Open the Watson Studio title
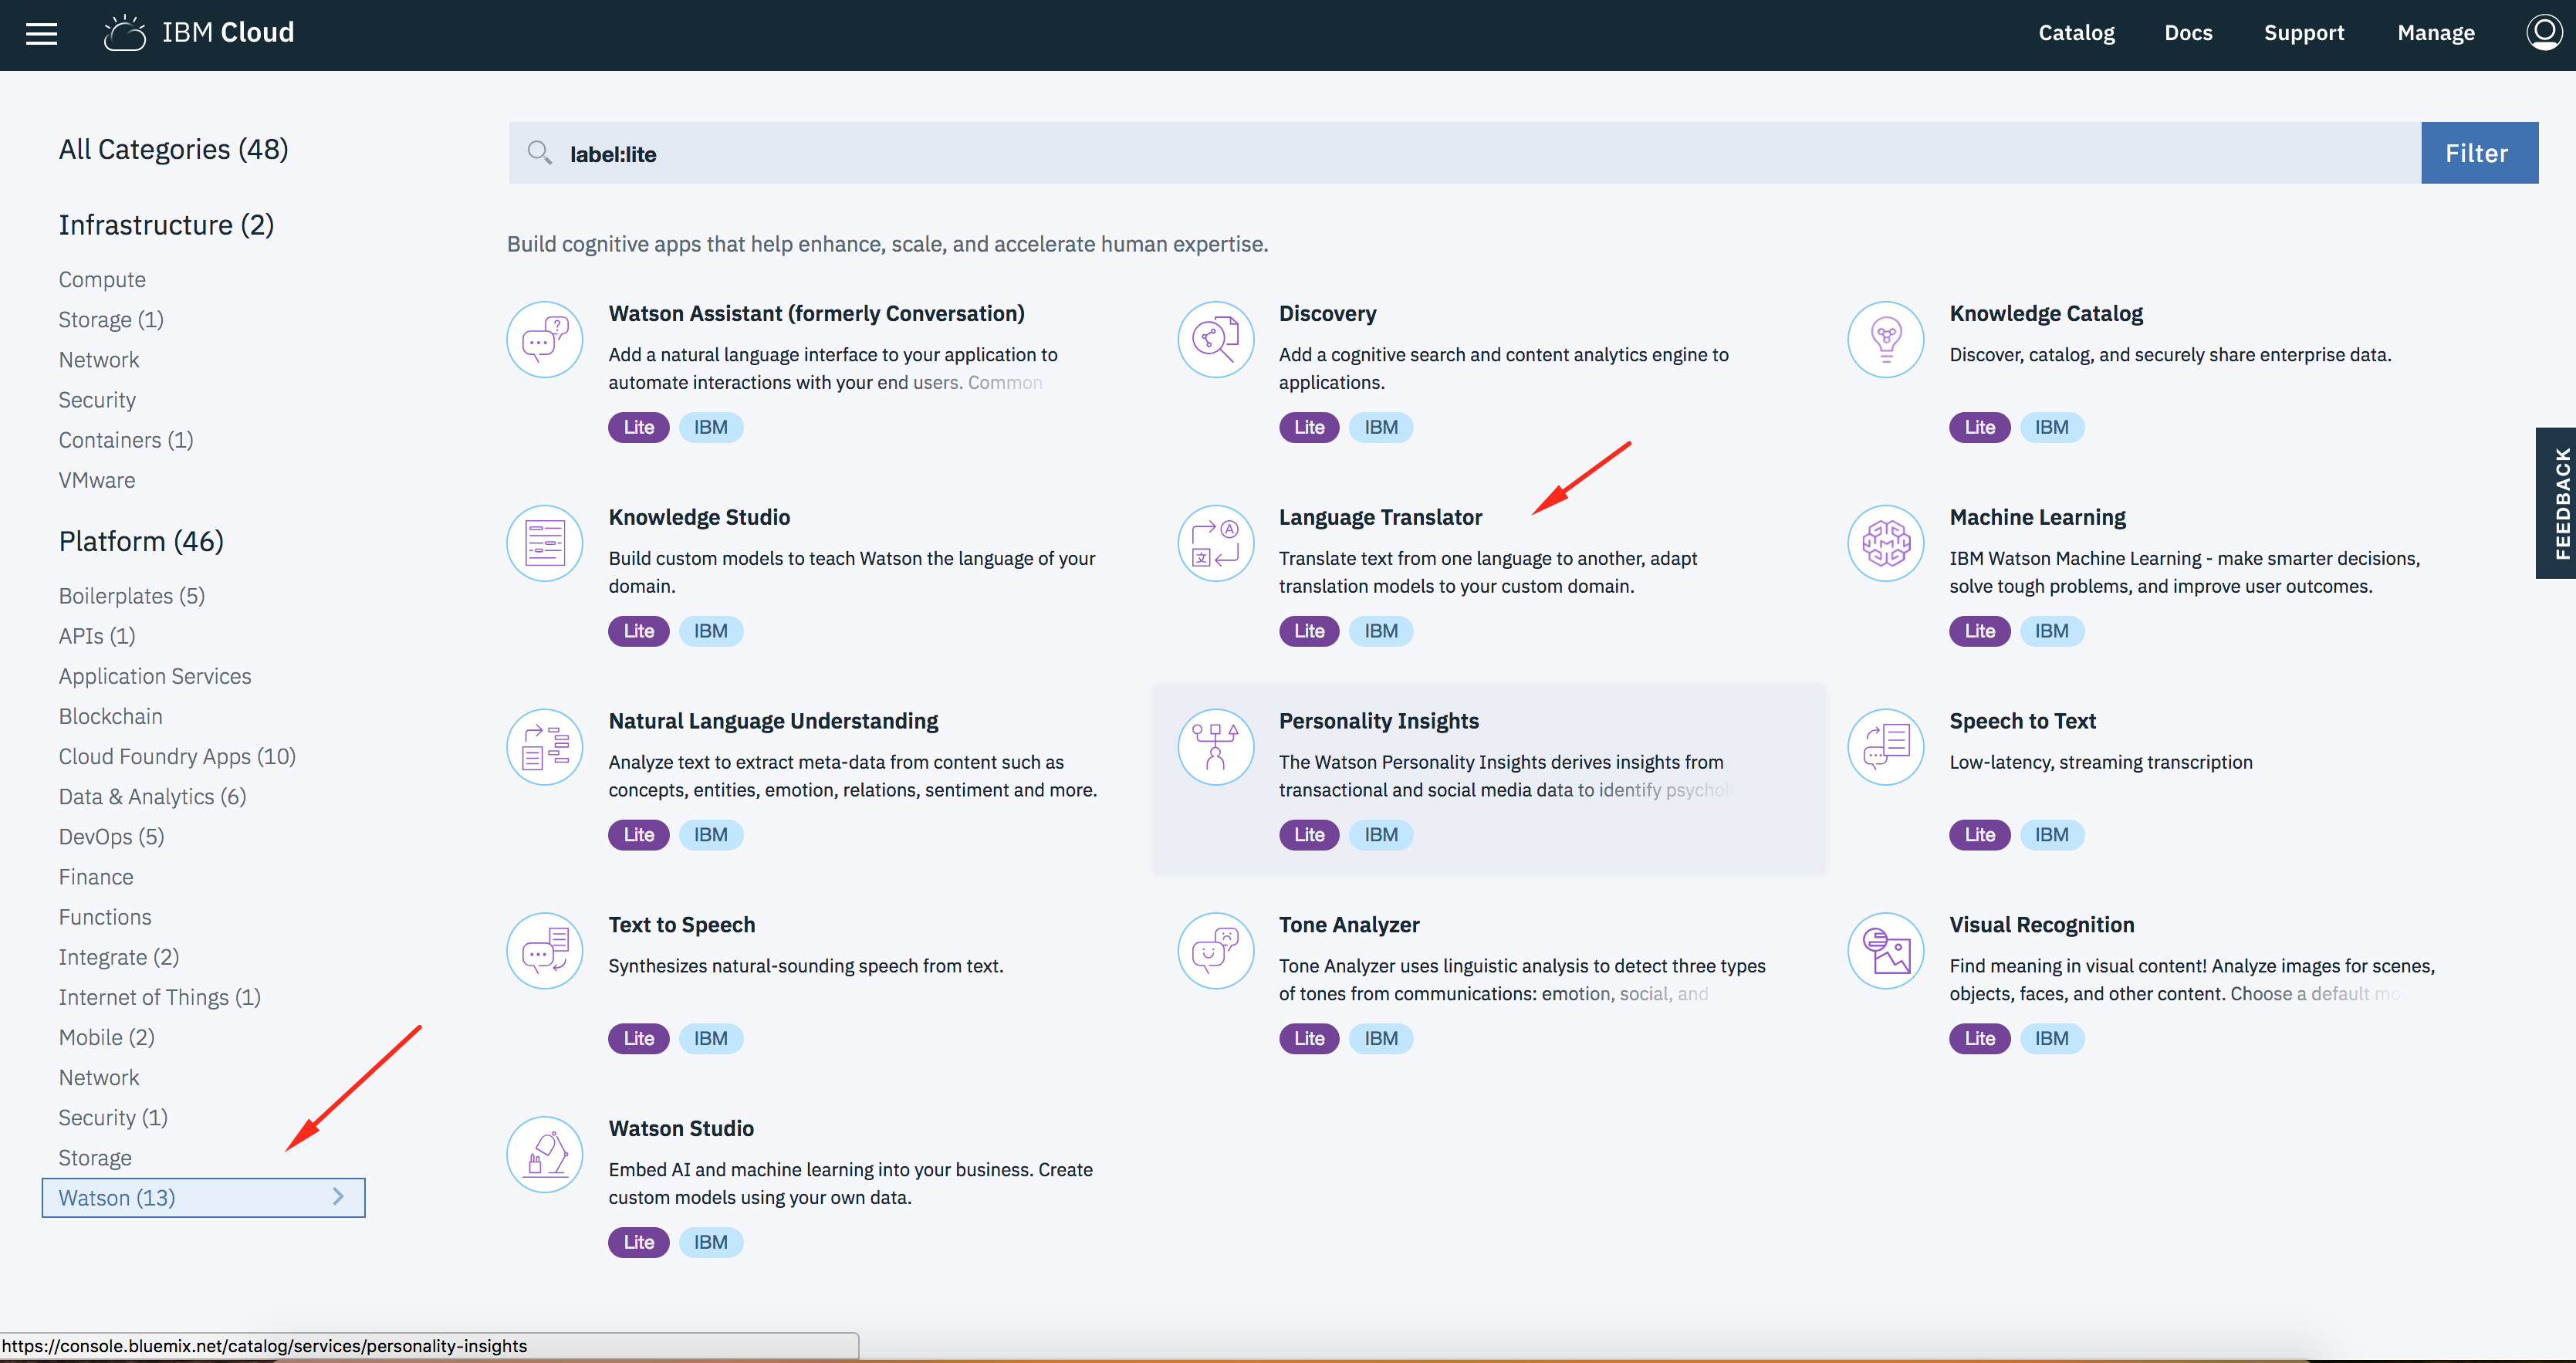2576x1363 pixels. (681, 1128)
